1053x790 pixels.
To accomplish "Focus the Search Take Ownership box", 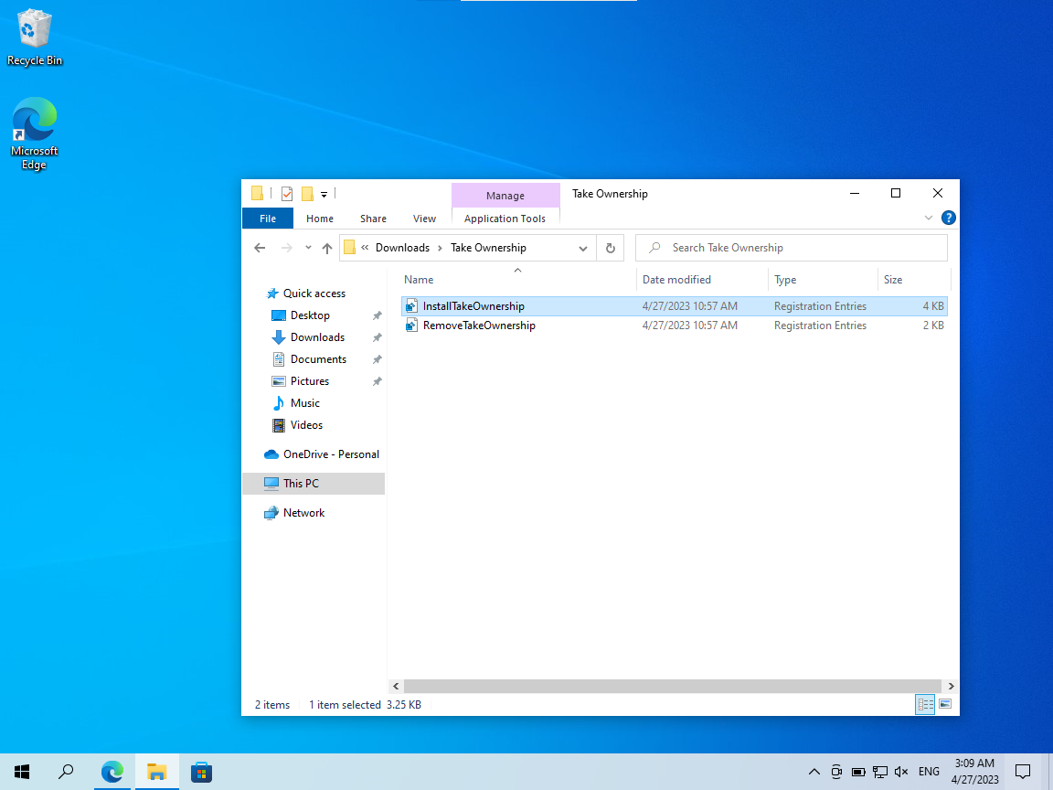I will pos(792,248).
